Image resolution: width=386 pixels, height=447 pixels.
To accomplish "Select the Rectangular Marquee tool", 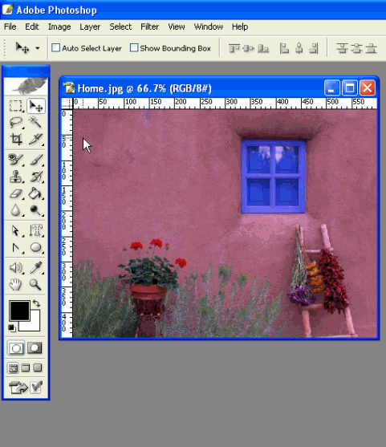I will click(x=16, y=106).
